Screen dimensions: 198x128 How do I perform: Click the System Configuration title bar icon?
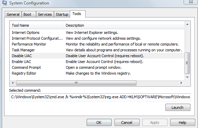coord(4,3)
